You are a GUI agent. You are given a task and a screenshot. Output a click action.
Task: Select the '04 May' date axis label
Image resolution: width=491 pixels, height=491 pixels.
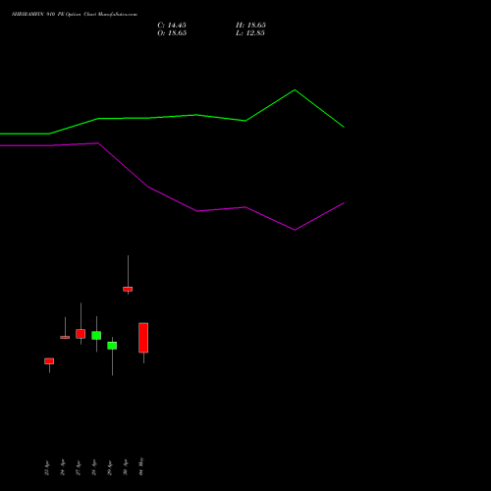click(x=141, y=466)
